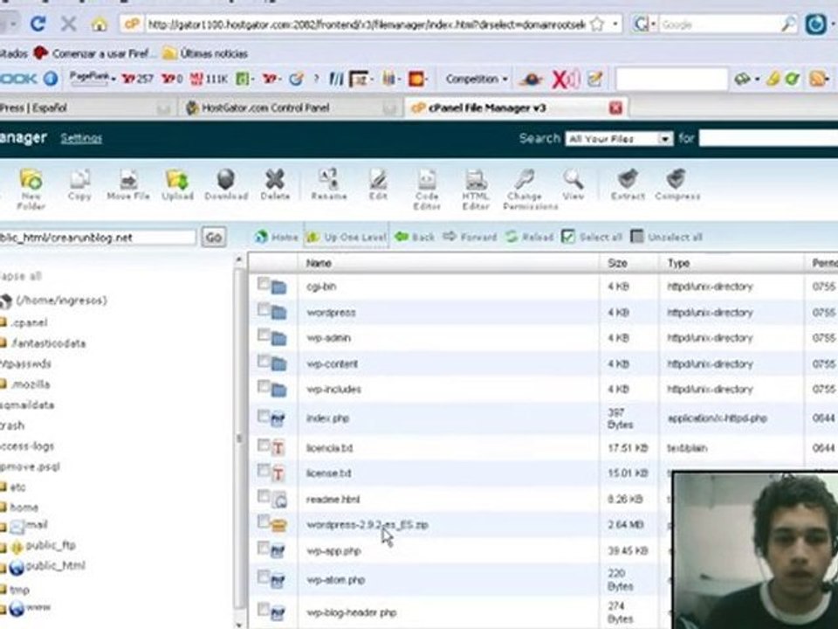Screen dimensions: 838x629
Task: Open the PageRank toolbar dropdown
Action: point(93,78)
